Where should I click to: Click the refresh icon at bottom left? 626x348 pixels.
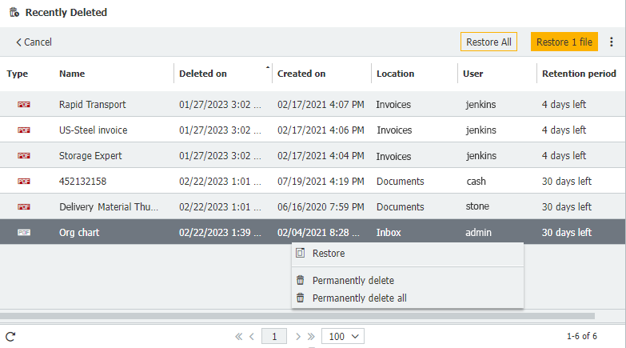pos(10,337)
